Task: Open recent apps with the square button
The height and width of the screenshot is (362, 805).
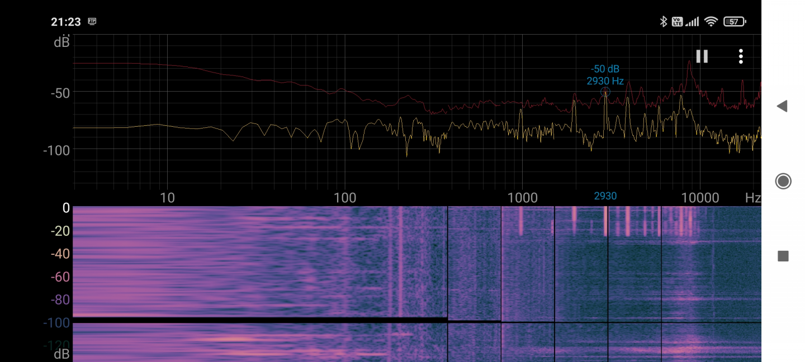Action: pos(783,256)
